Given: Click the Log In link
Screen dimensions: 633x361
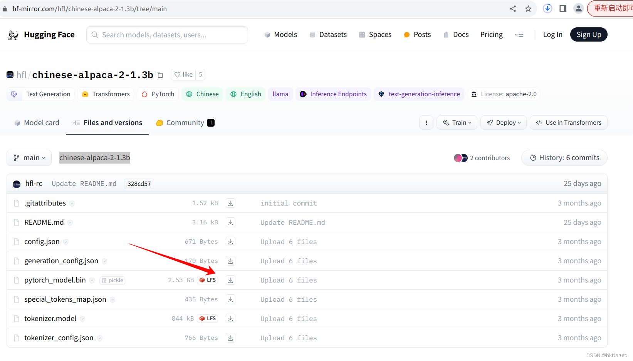Looking at the screenshot, I should 553,35.
